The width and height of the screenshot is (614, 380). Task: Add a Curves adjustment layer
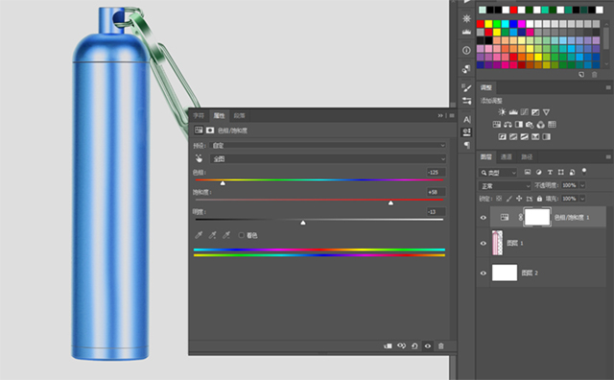pyautogui.click(x=525, y=112)
